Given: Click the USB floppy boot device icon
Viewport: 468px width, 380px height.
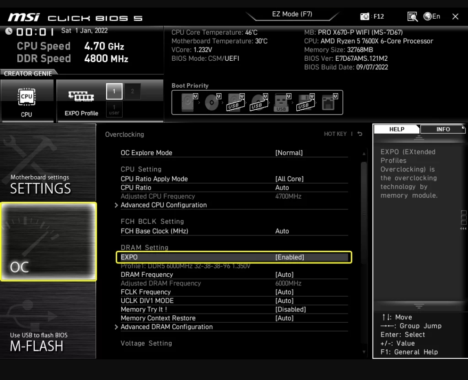Looking at the screenshot, I should [x=305, y=102].
